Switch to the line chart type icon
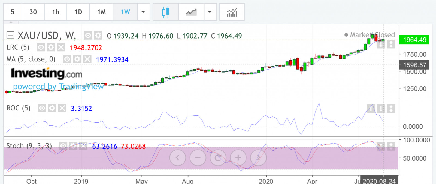436x184 pixels. click(191, 12)
